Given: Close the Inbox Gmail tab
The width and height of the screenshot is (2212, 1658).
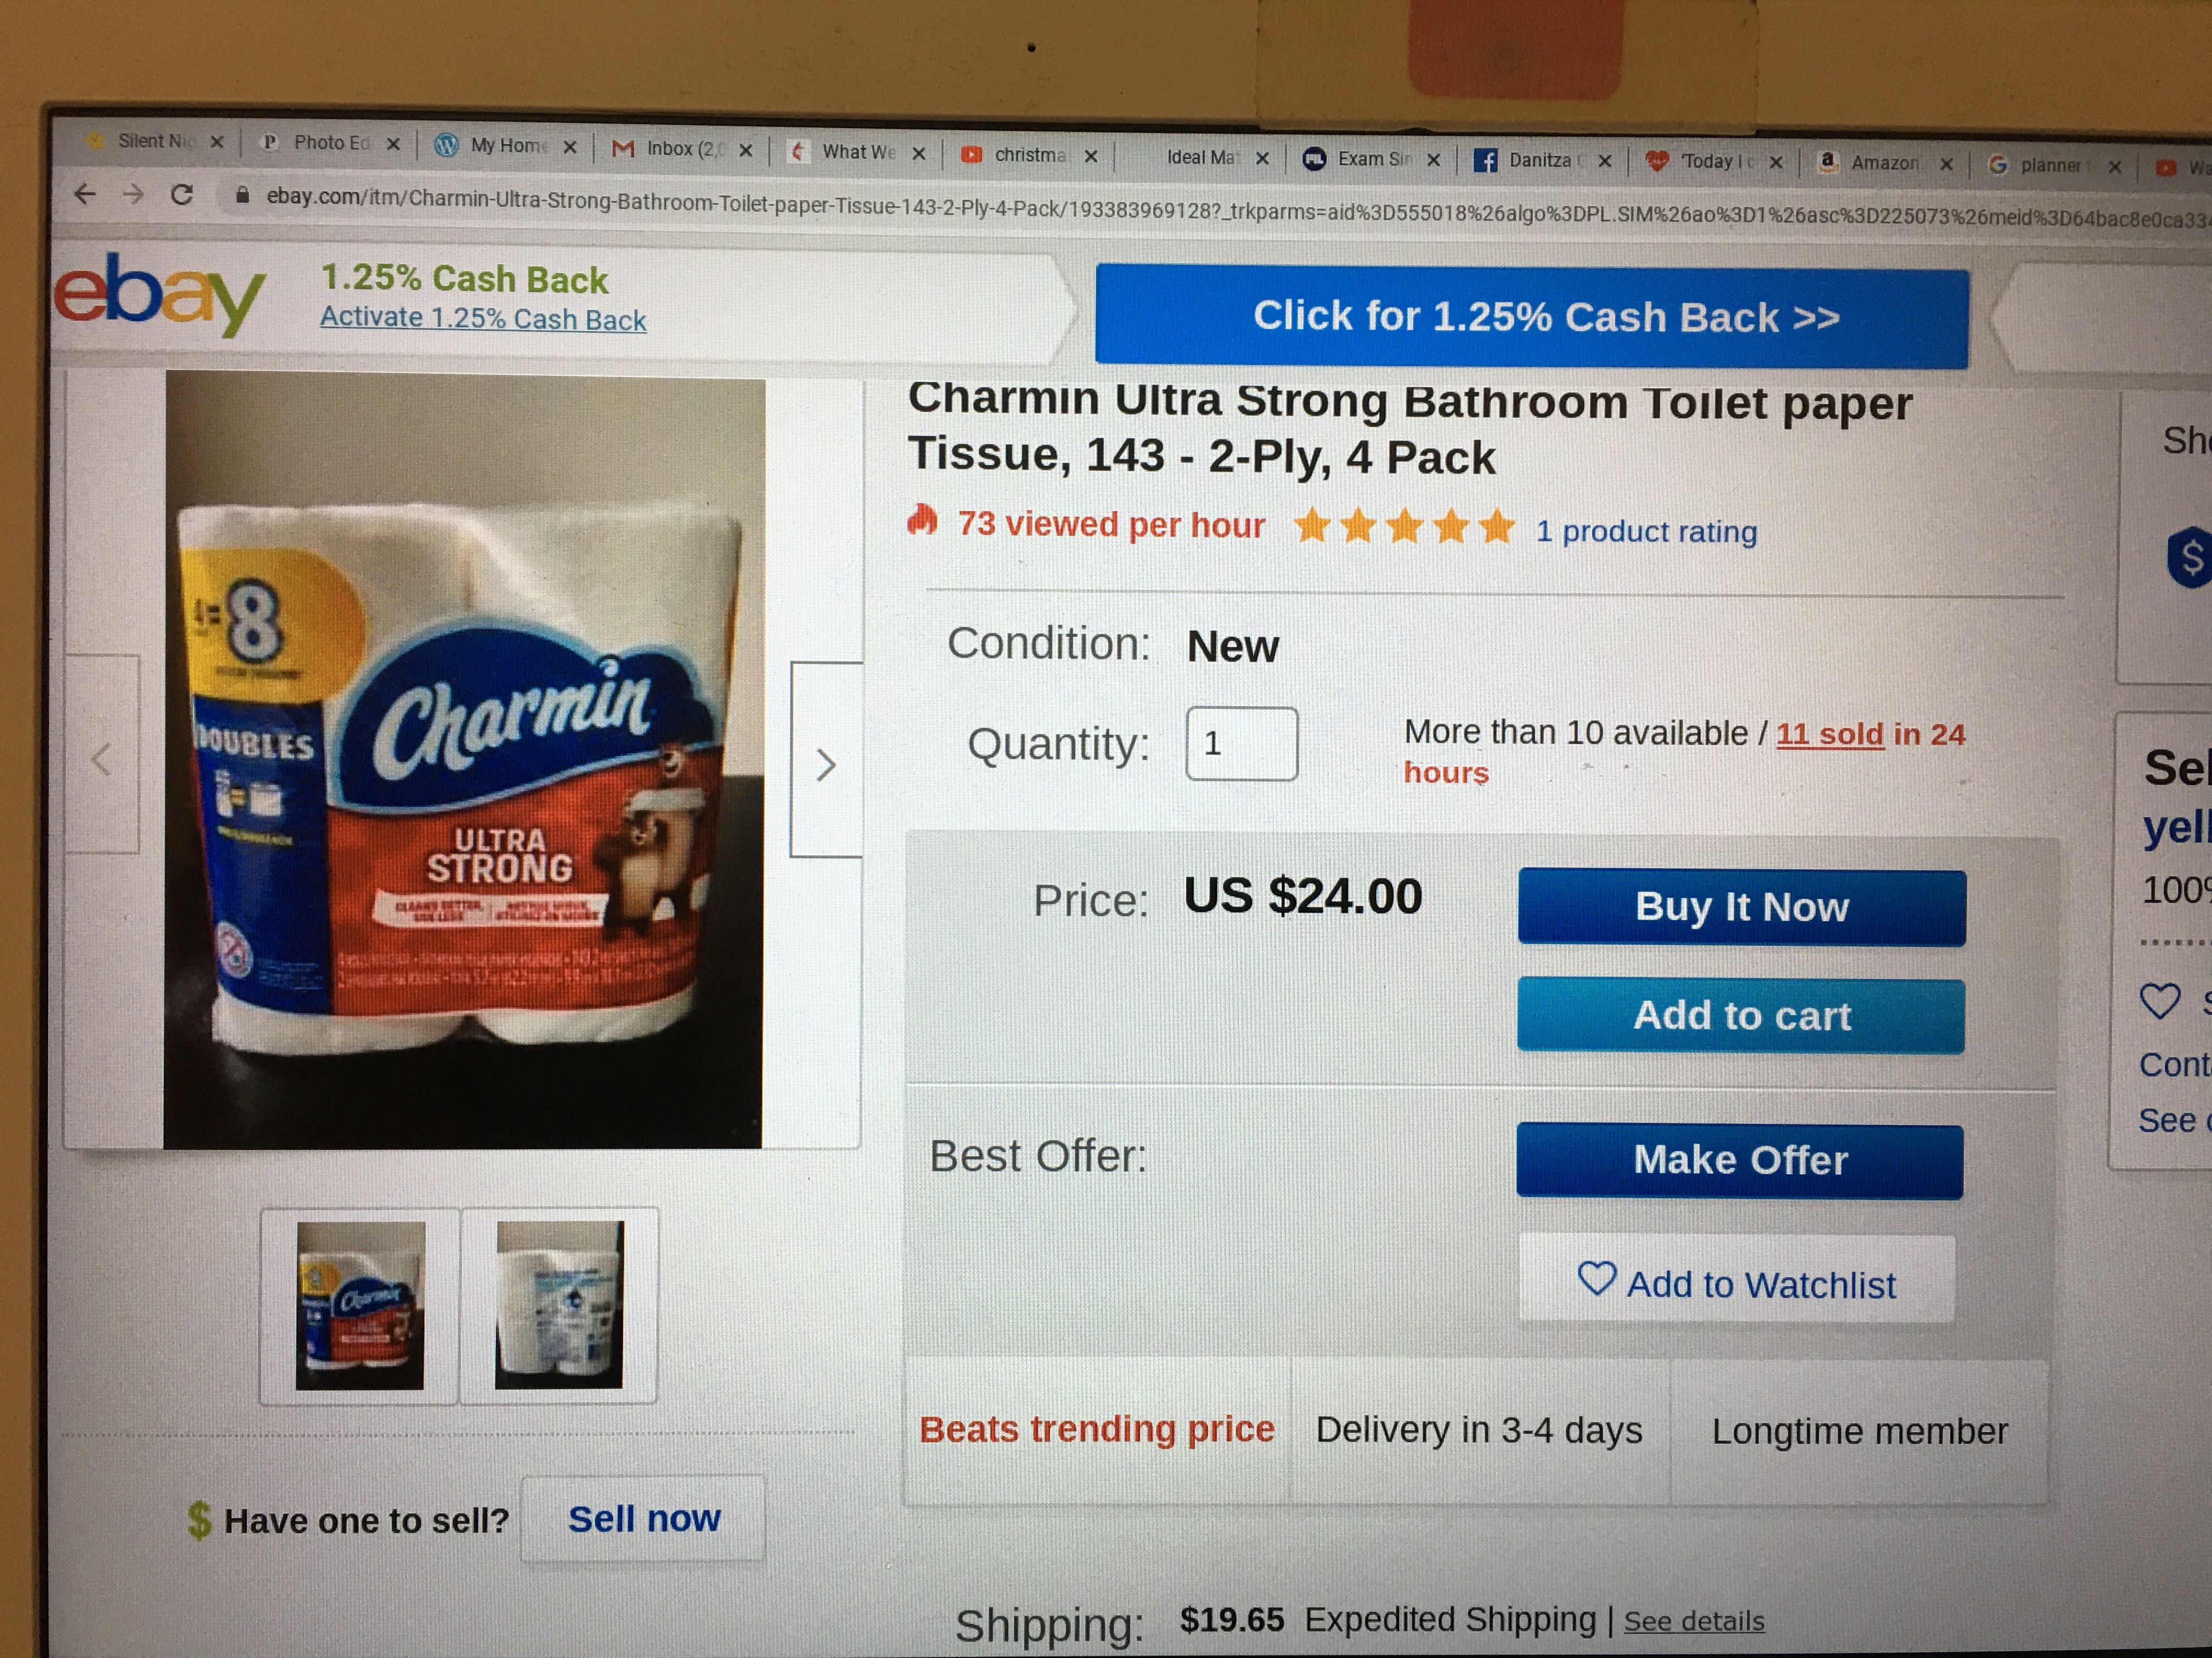Looking at the screenshot, I should coord(745,151).
